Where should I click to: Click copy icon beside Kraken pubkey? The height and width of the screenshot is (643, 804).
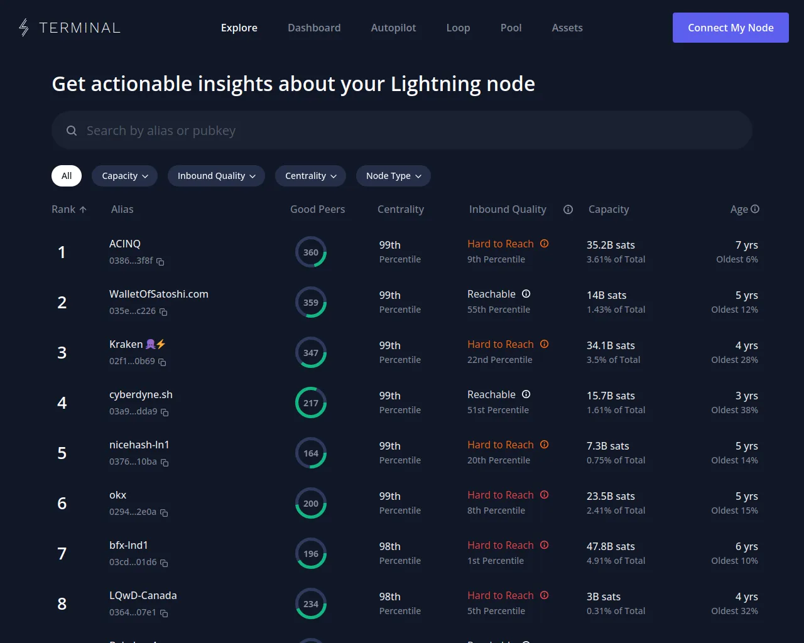coord(162,362)
